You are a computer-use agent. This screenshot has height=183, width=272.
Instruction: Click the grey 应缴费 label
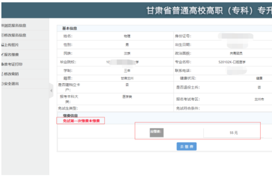click(156, 133)
